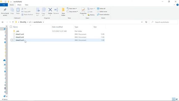Check the sheet3.xml checkbox
179x101 pixels.
pyautogui.click(x=12, y=40)
